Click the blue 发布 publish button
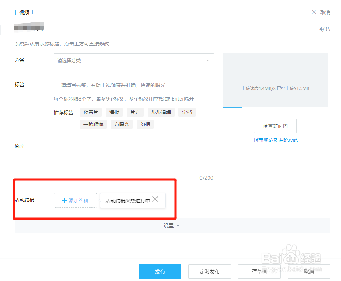The height and width of the screenshot is (281, 341). pyautogui.click(x=160, y=271)
